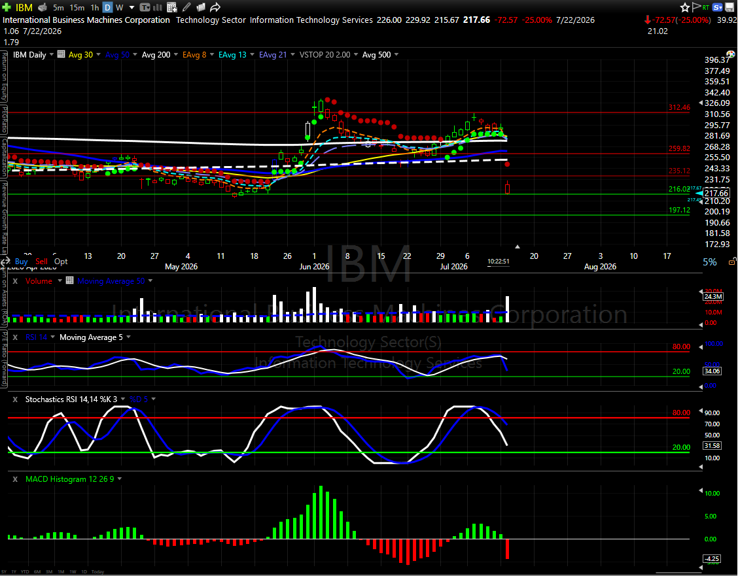
Task: Select the 5m timeframe
Action: [58, 8]
